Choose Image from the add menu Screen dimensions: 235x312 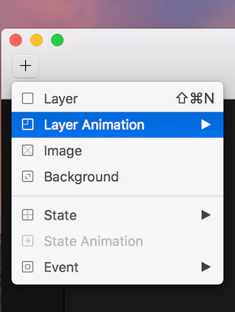coord(117,151)
